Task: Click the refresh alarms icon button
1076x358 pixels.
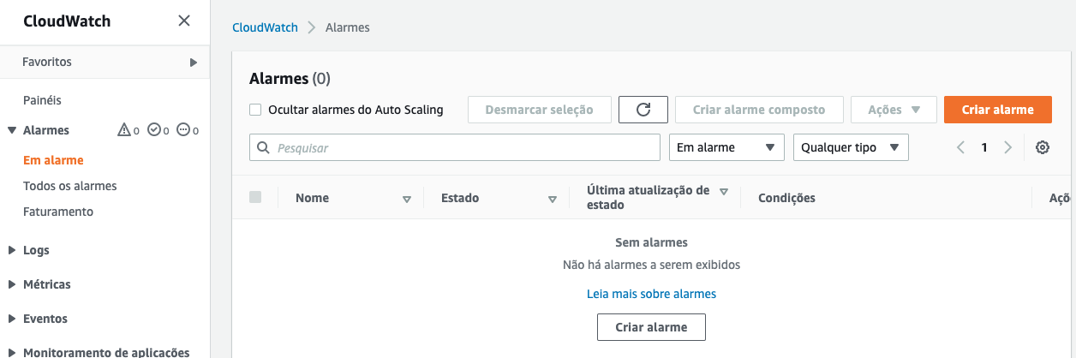Action: [x=643, y=110]
